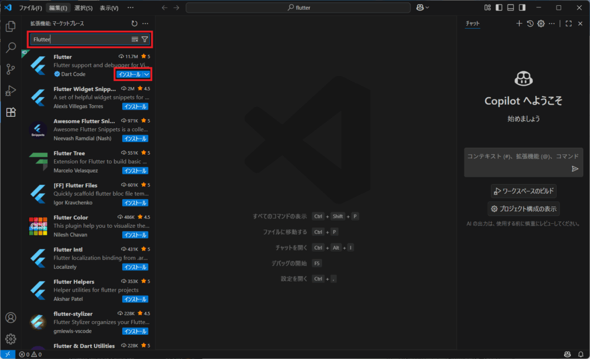Open the Explorer view in activity bar

click(10, 26)
